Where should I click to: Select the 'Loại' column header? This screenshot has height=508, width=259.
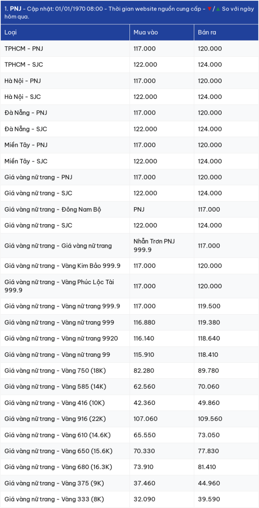point(11,32)
